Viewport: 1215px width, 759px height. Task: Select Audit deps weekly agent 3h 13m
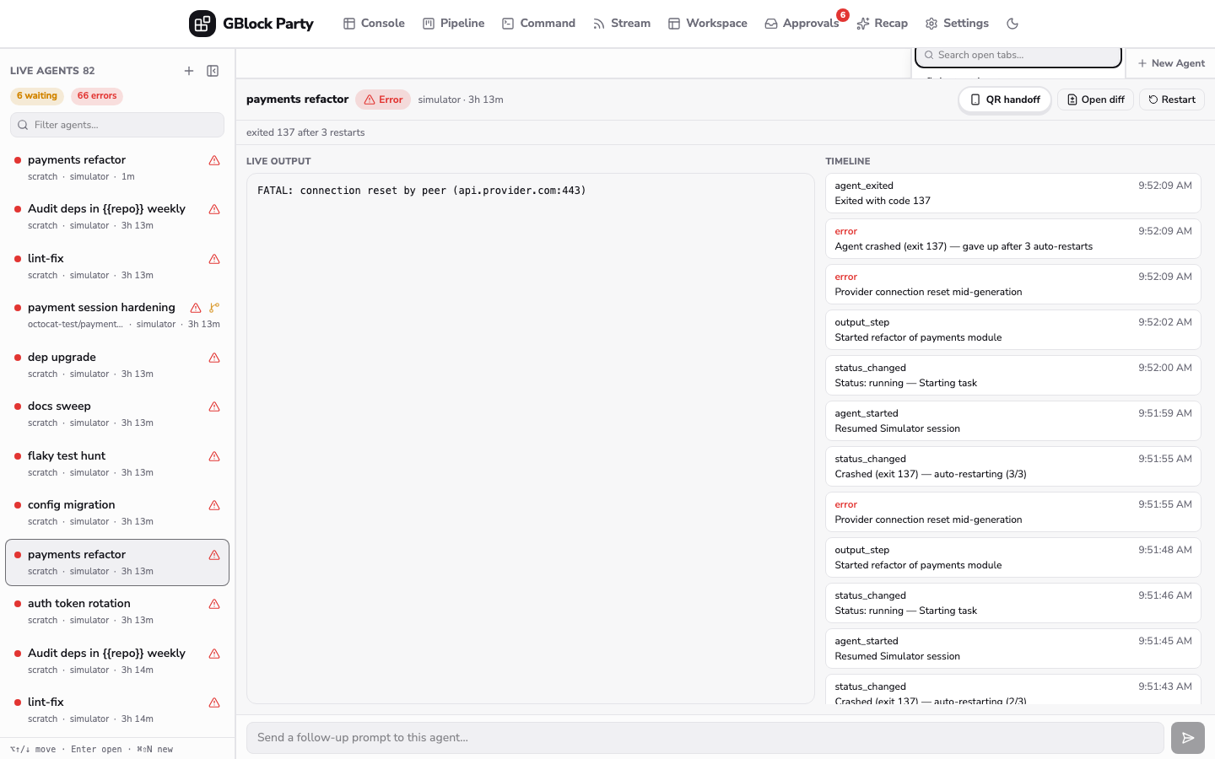pyautogui.click(x=117, y=217)
